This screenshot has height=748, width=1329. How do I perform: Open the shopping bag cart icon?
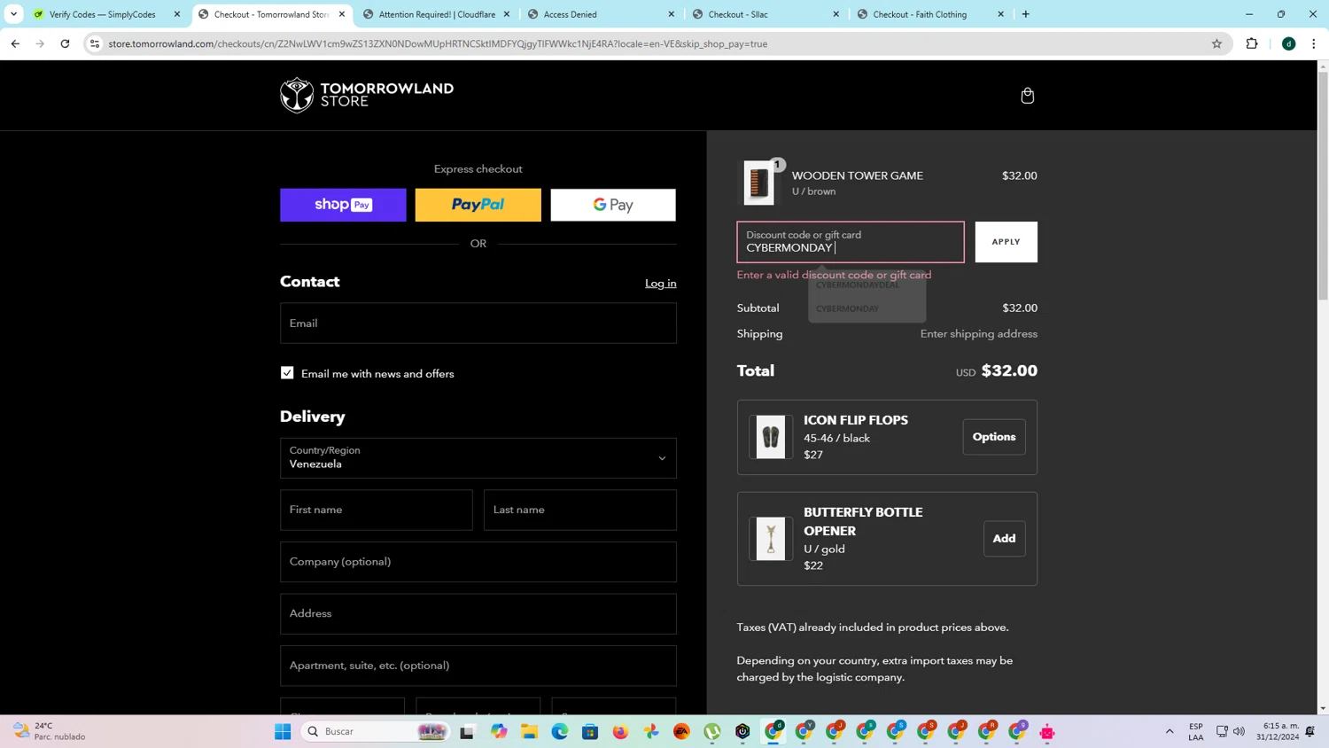pyautogui.click(x=1027, y=95)
